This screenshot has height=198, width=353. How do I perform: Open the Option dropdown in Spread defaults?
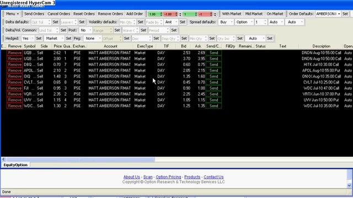[x=244, y=22]
